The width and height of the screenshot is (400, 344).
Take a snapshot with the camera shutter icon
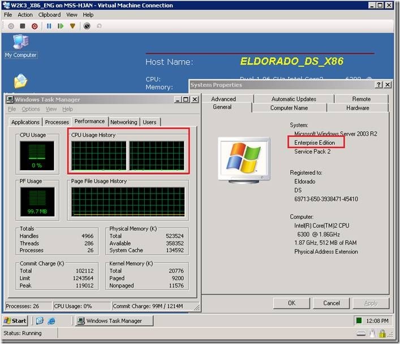coord(87,26)
